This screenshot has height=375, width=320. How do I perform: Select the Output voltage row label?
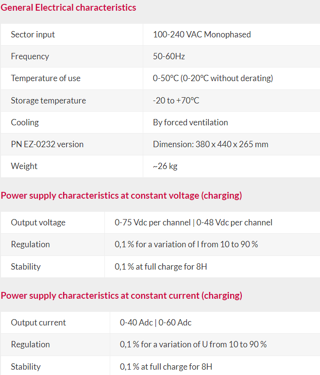tap(38, 222)
